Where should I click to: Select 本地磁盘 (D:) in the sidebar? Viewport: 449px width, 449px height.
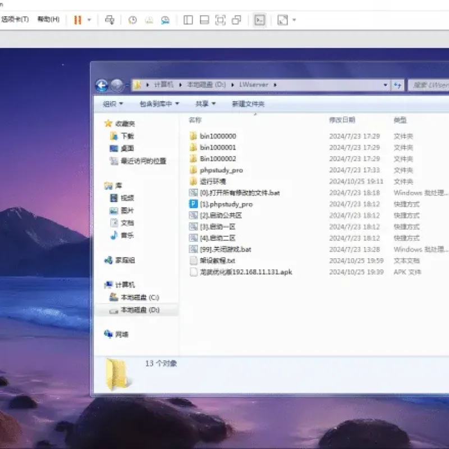click(140, 310)
